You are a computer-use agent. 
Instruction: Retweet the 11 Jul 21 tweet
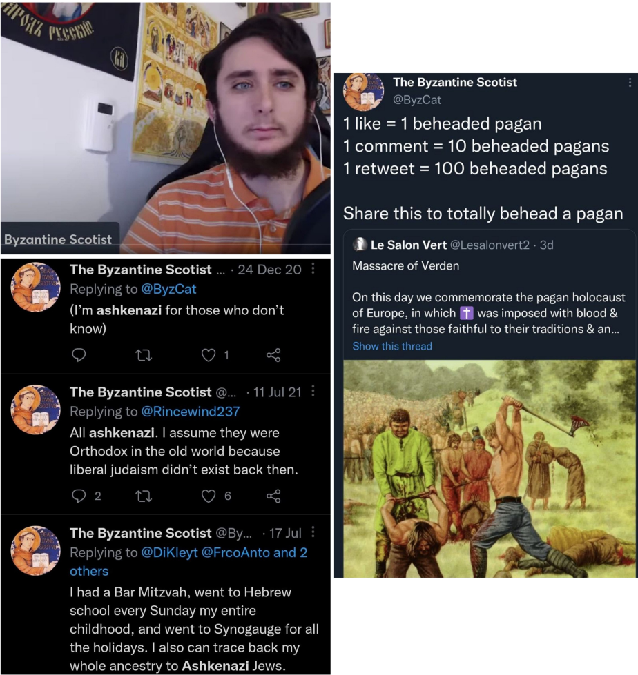point(144,496)
